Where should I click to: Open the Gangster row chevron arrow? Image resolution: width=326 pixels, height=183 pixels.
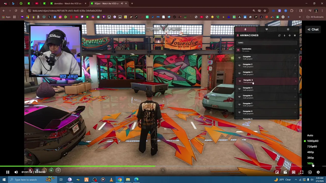[295, 58]
